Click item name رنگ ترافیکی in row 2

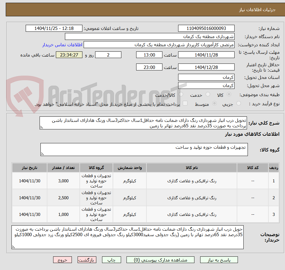click(x=192, y=198)
